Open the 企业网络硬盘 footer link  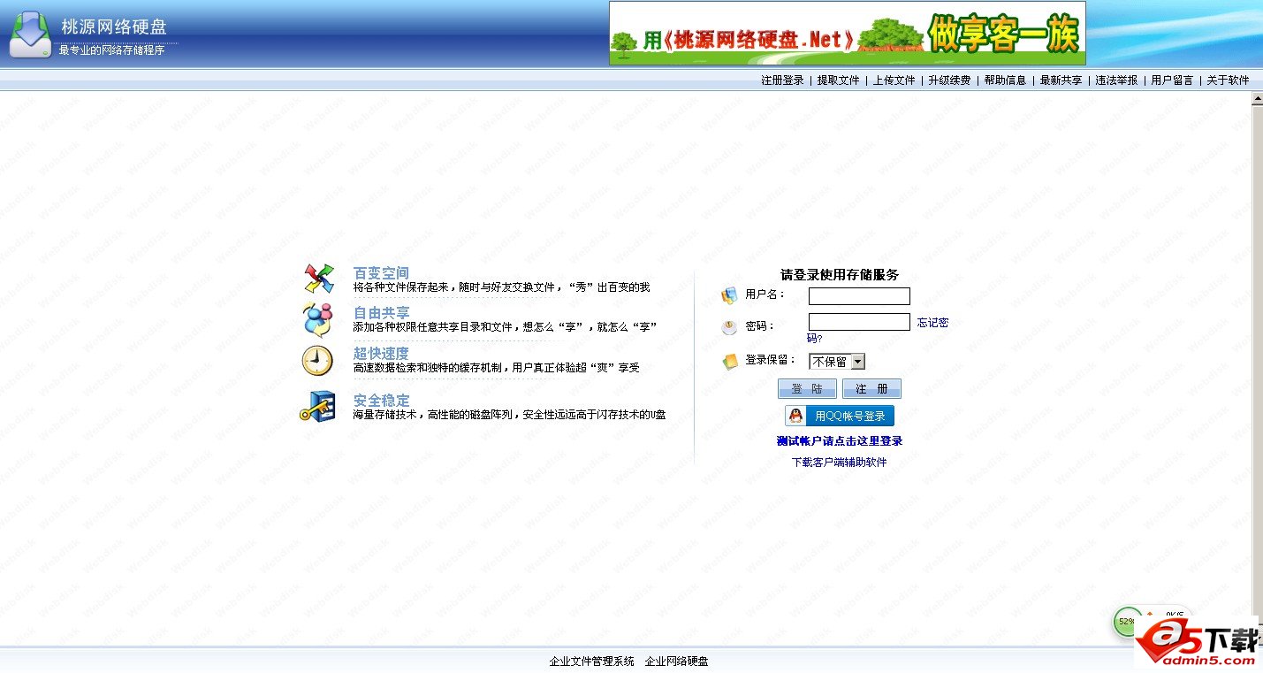point(676,662)
